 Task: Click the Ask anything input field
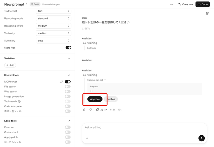pos(144,127)
